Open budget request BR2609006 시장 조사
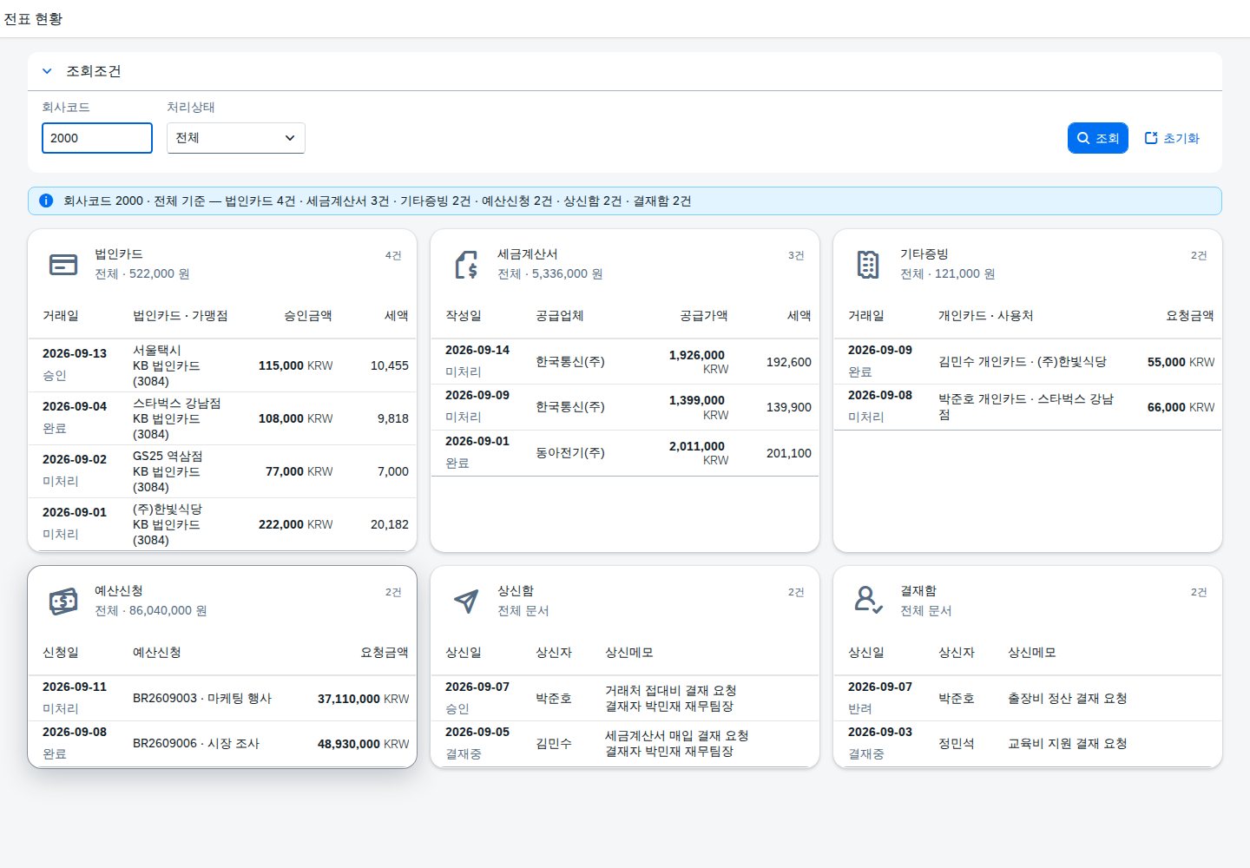Image resolution: width=1250 pixels, height=868 pixels. 222,744
